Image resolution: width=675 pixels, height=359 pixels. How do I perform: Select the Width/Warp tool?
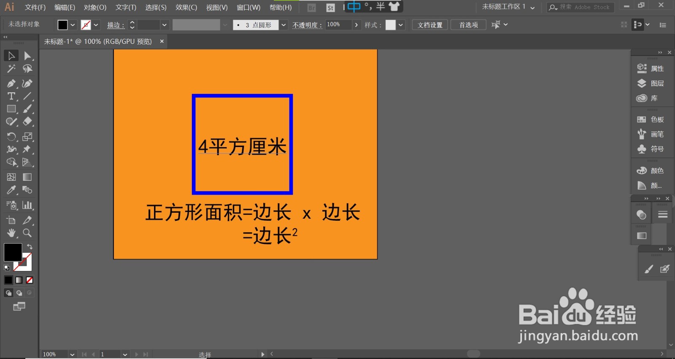(11, 149)
